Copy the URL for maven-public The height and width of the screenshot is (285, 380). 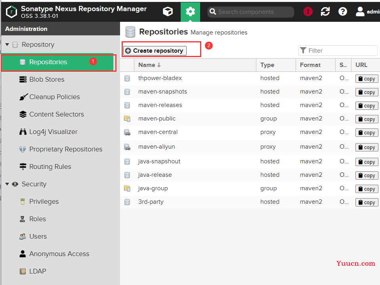tap(367, 119)
